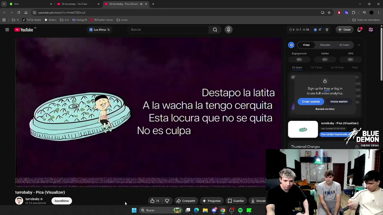Open the IRLToolkit Server bookmark

[102, 20]
